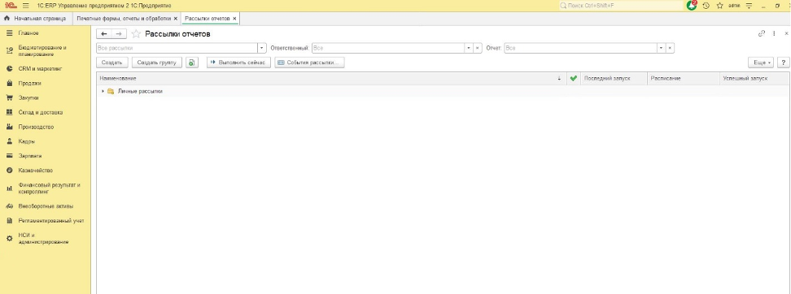Open the help question mark button
The width and height of the screenshot is (791, 294).
[784, 63]
